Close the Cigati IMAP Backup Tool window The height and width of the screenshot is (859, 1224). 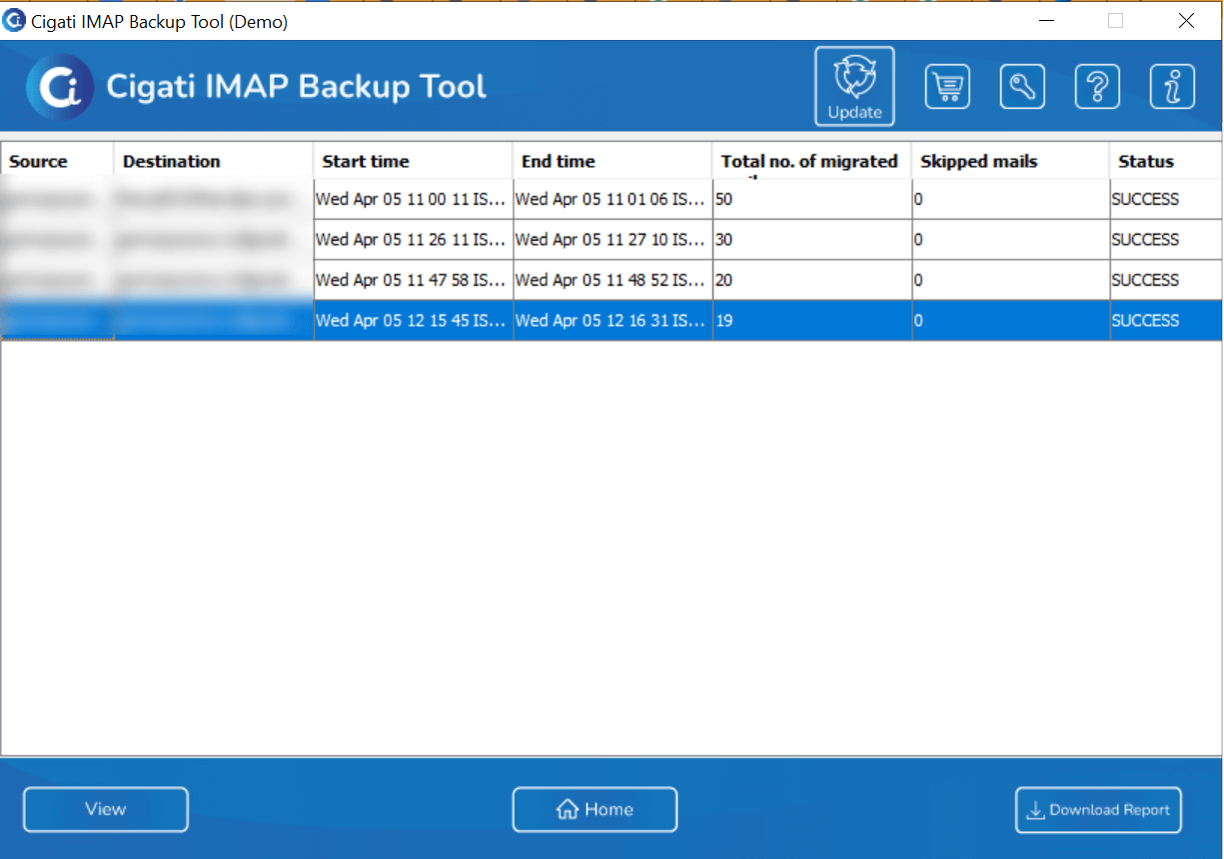1186,21
